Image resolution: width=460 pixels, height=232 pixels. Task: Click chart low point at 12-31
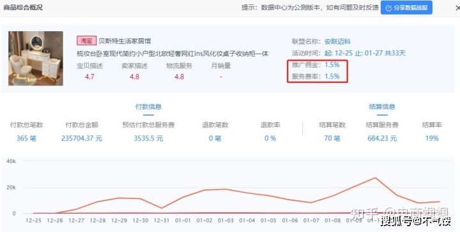(x=162, y=208)
